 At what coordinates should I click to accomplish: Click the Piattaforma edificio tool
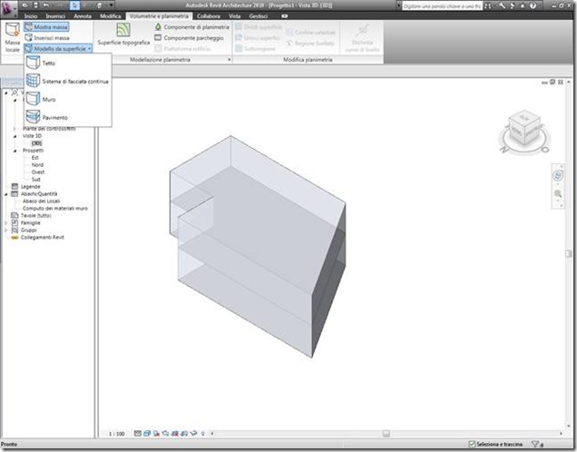point(182,49)
